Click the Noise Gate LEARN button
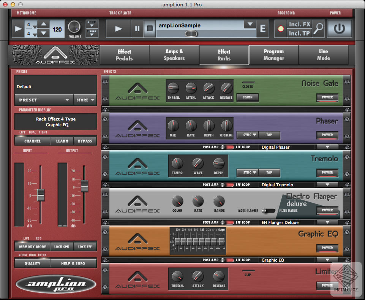This screenshot has height=300, width=365. click(x=248, y=97)
